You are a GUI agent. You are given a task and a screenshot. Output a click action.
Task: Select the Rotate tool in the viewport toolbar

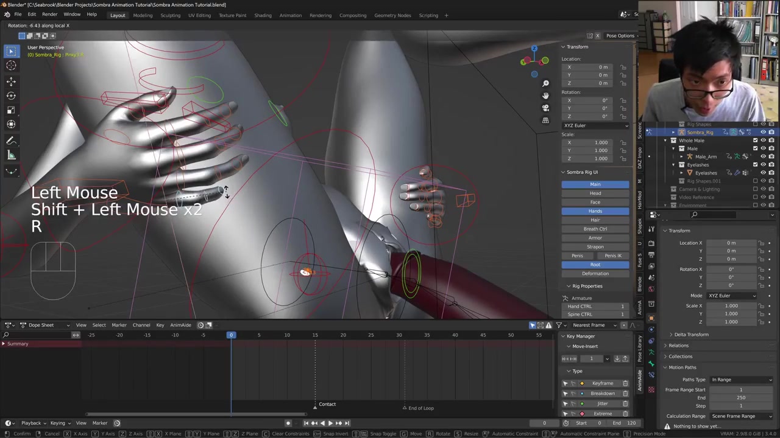[x=11, y=96]
